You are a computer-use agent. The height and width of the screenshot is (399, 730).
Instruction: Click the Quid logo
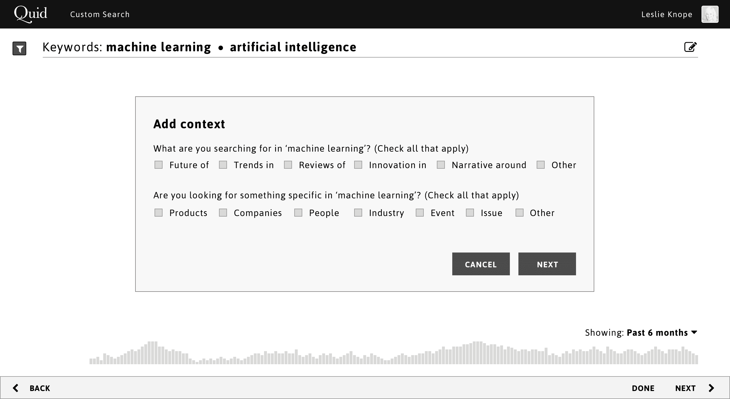(31, 14)
